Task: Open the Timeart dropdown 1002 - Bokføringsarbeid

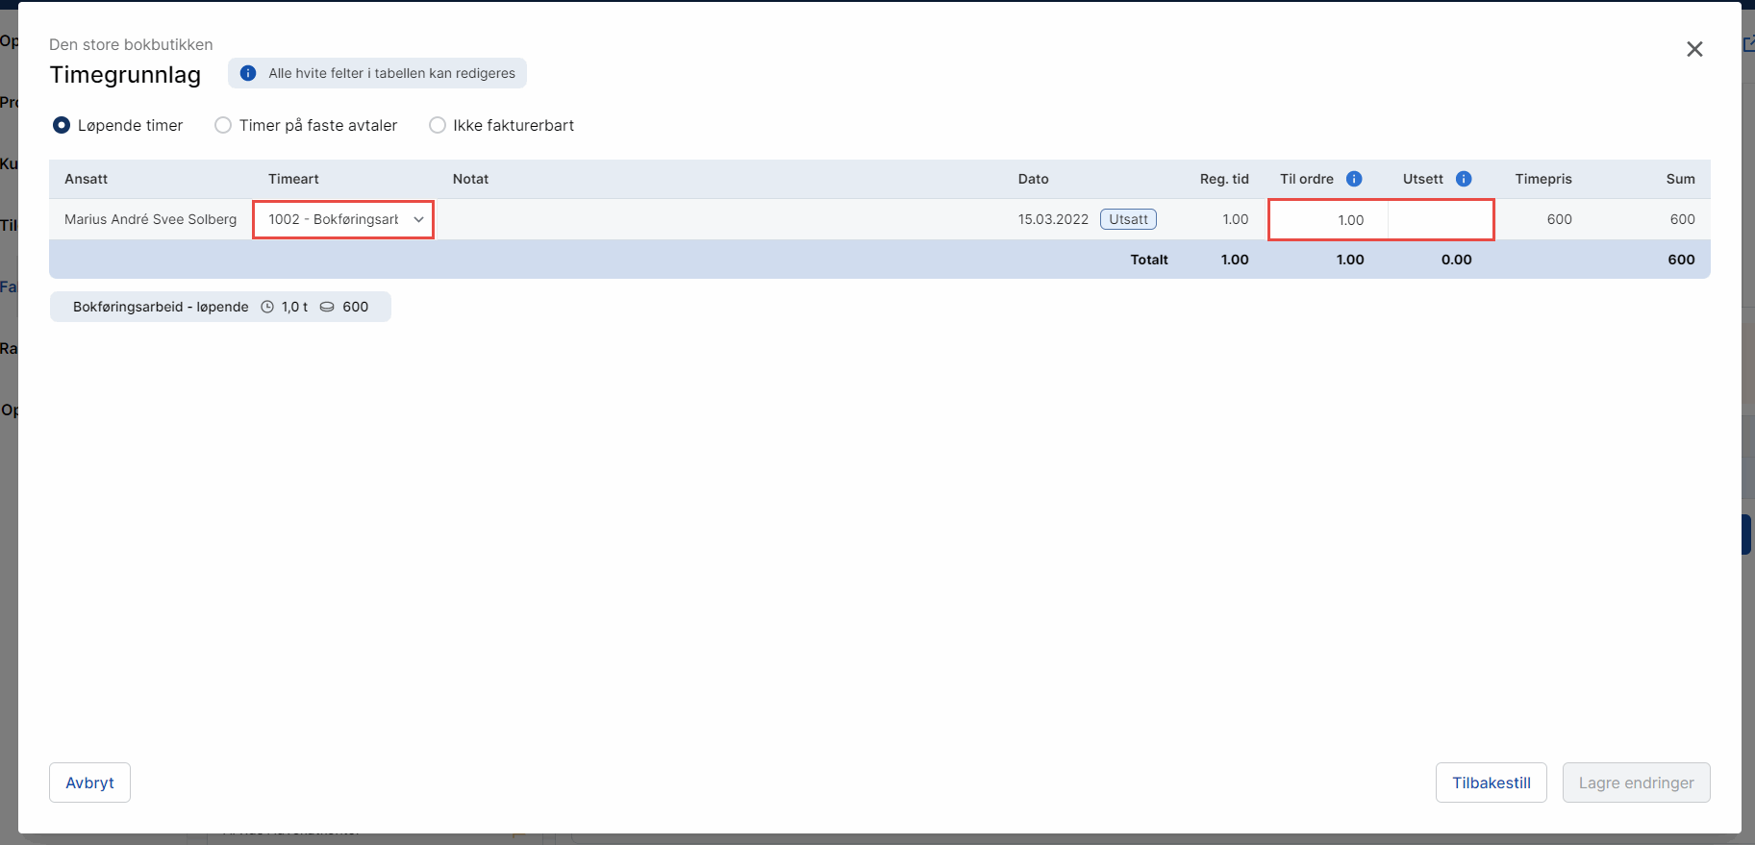Action: (343, 219)
